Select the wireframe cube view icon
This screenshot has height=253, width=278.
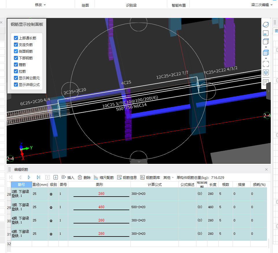[x=266, y=41]
